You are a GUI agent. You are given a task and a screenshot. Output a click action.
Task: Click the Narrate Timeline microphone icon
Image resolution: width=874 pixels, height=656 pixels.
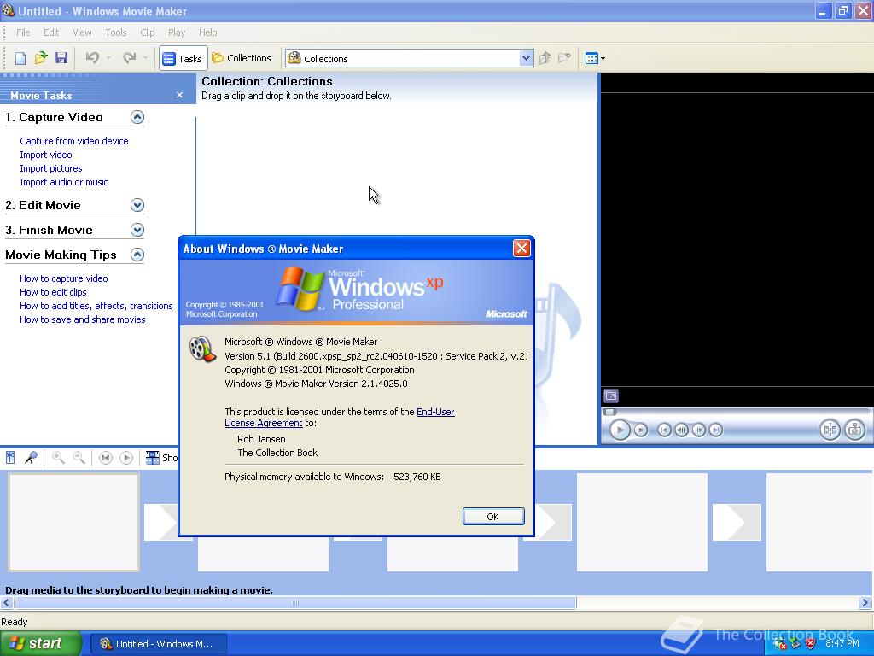tap(31, 458)
